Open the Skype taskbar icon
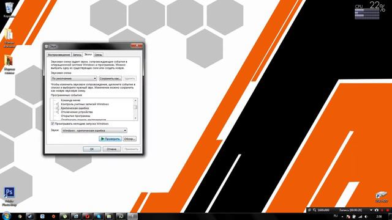This screenshot has width=392, height=220. click(x=99, y=216)
